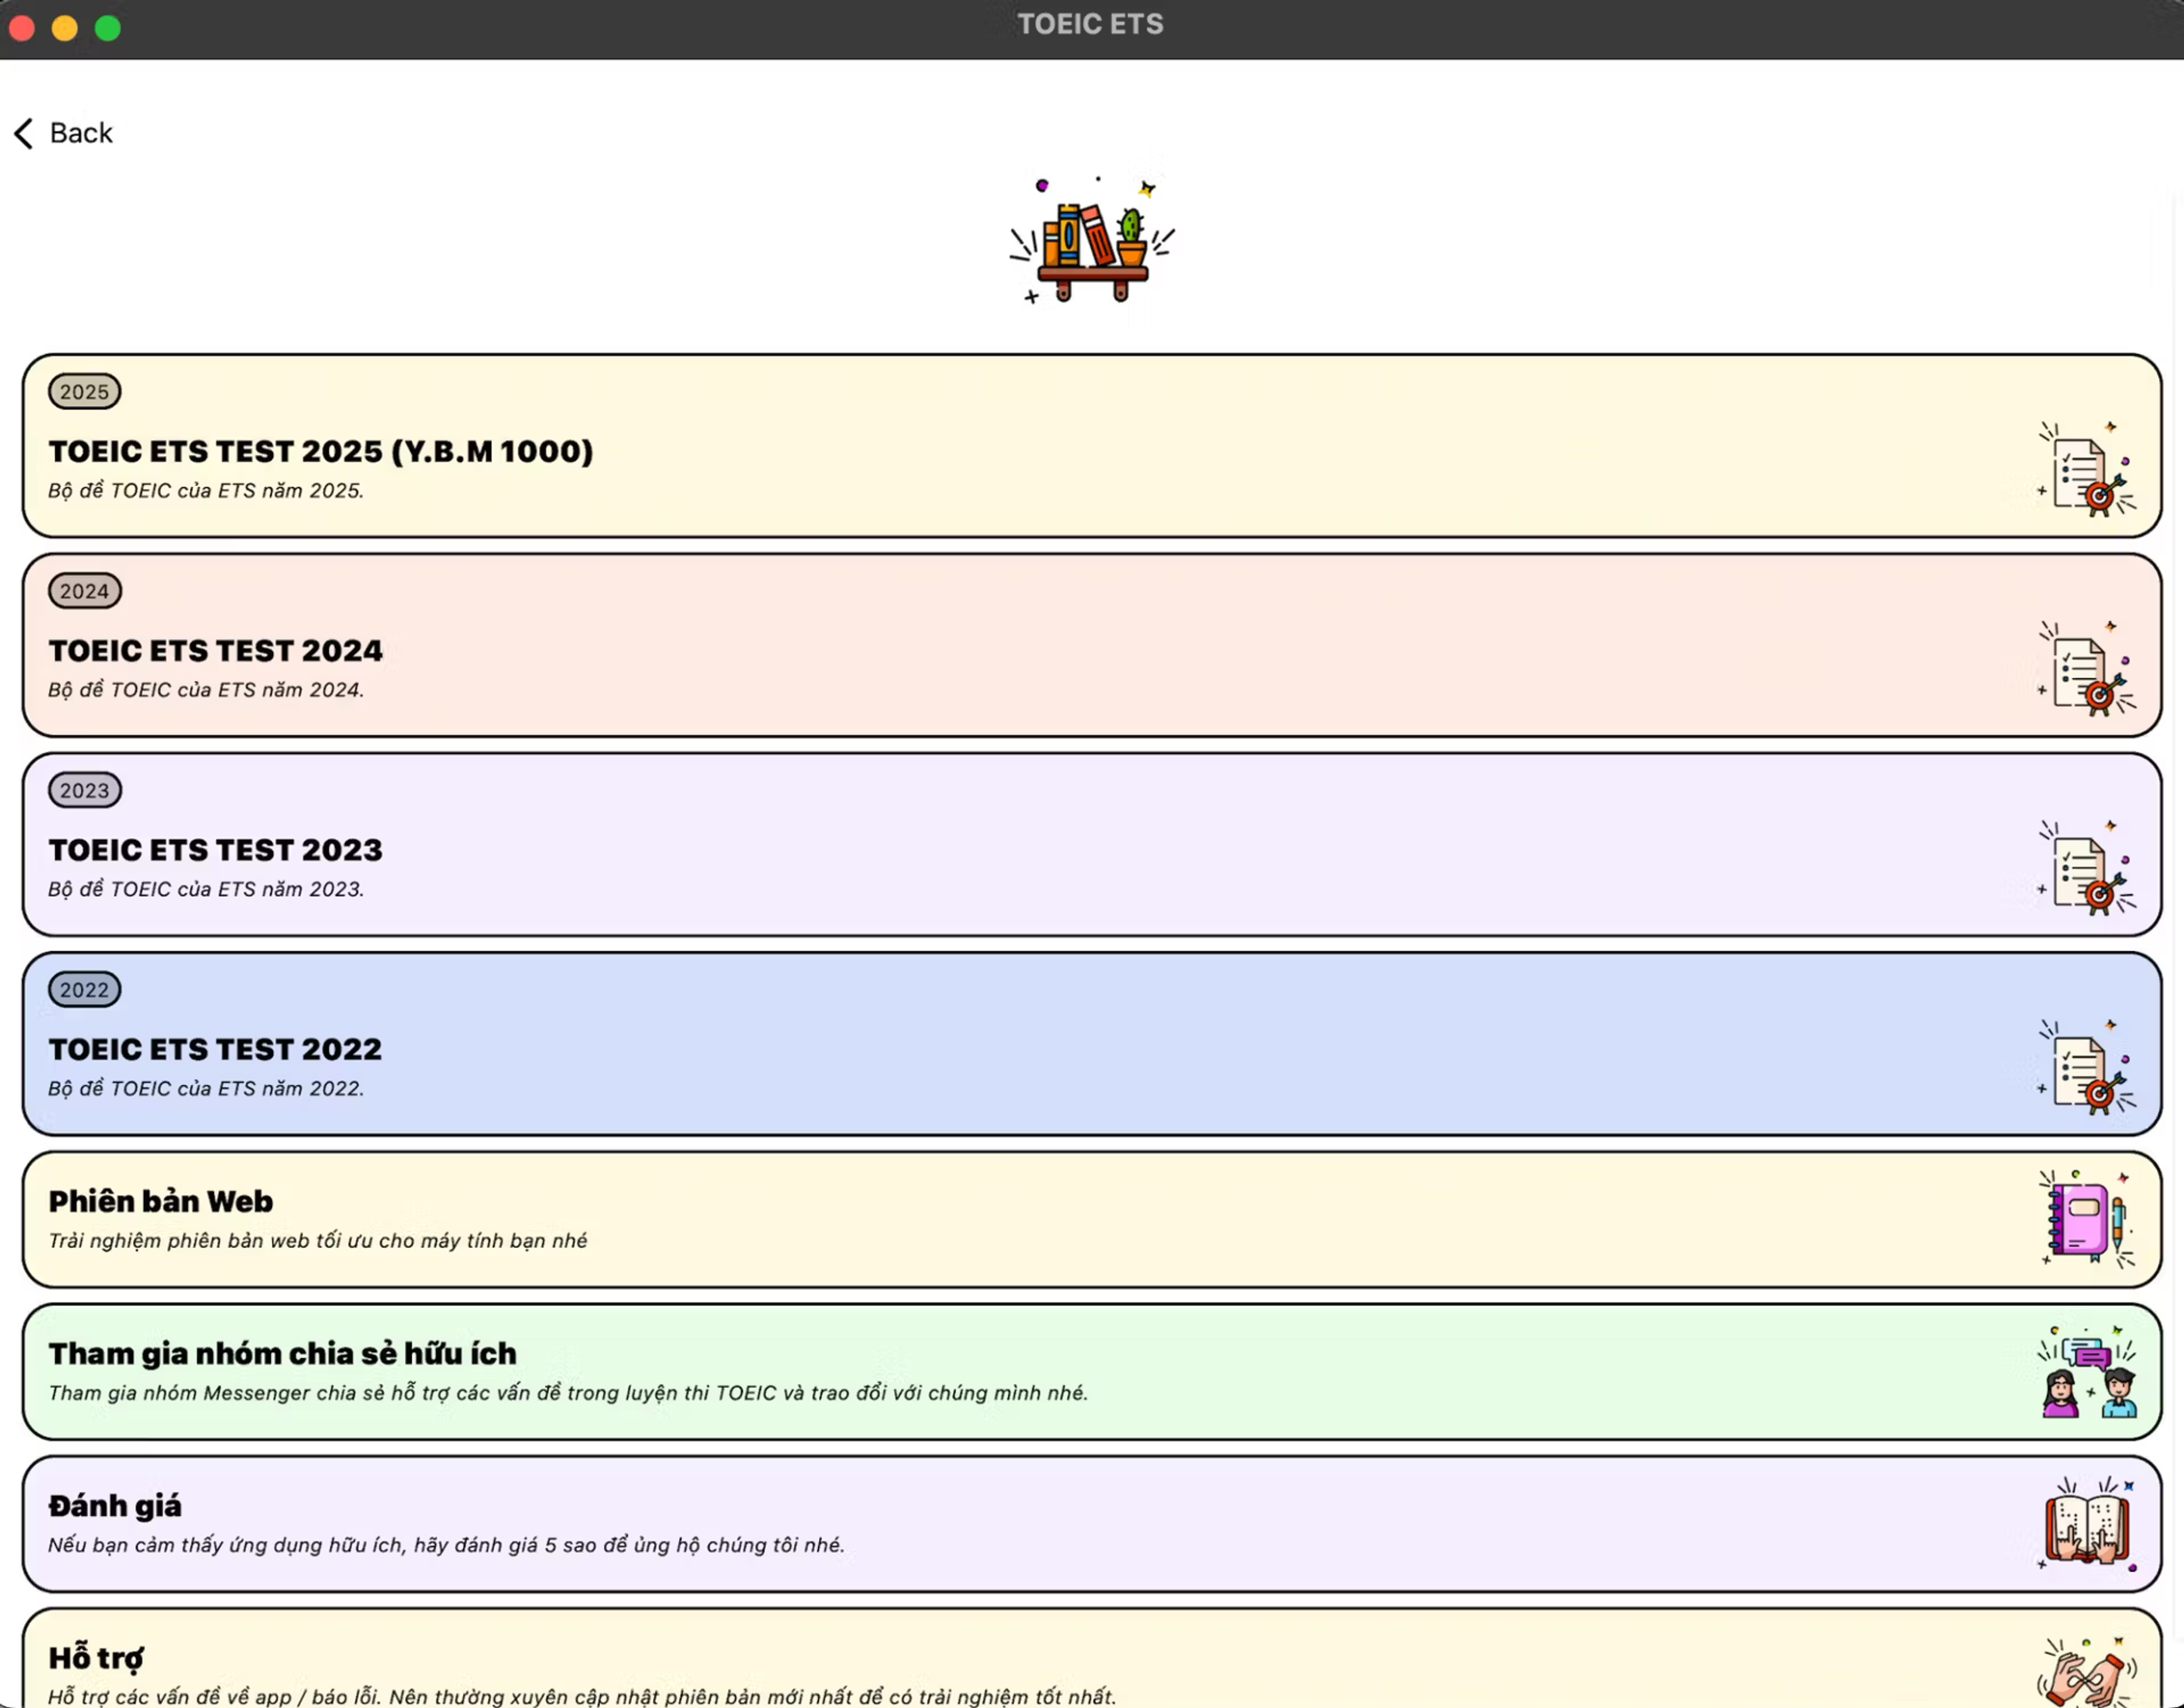Click the 2022 year badge
The width and height of the screenshot is (2184, 1708).
coord(84,990)
